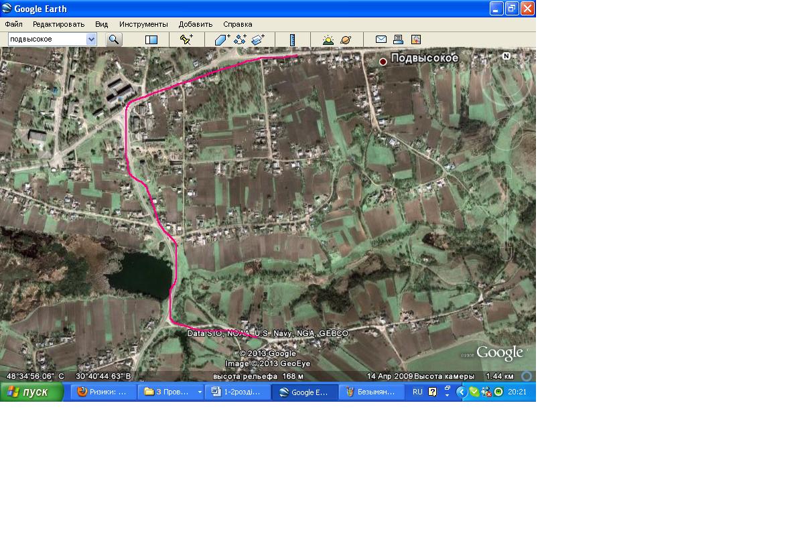Click the Подвысокое place marker
The height and width of the screenshot is (537, 812).
click(383, 61)
